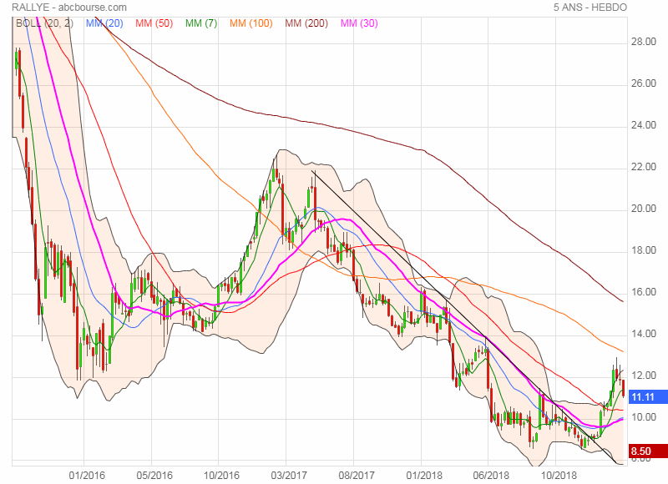The image size is (668, 484).
Task: Select the MM (20) legend entry
Action: pos(104,23)
